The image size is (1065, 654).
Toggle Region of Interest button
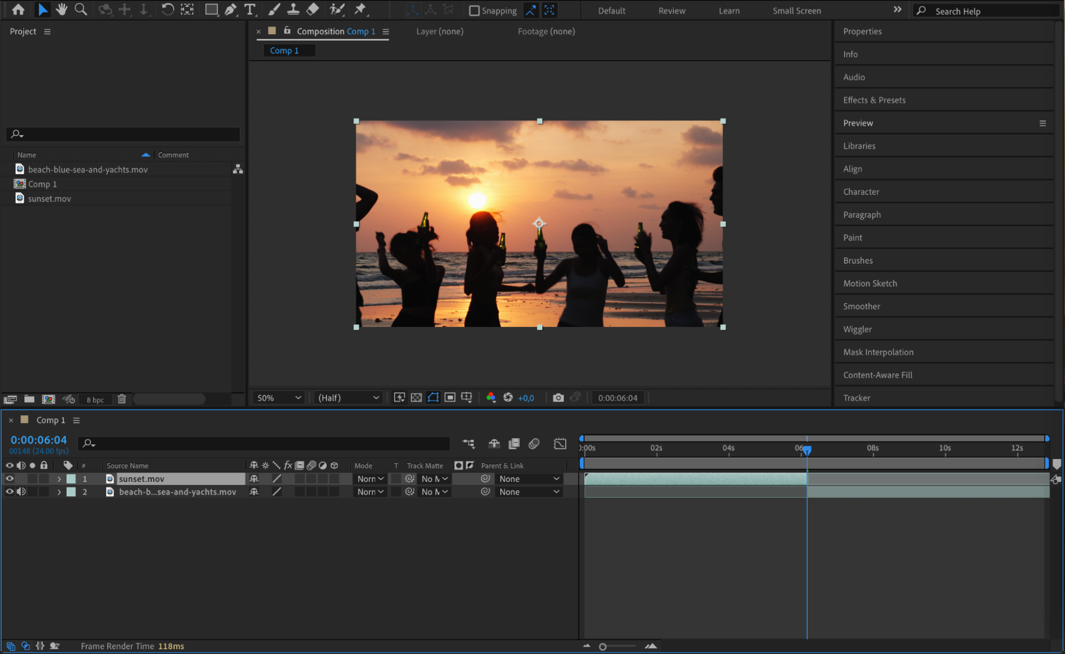pyautogui.click(x=450, y=398)
